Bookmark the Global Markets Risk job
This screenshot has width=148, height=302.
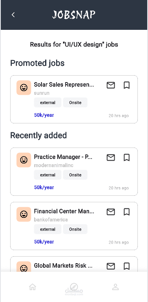click(x=126, y=266)
